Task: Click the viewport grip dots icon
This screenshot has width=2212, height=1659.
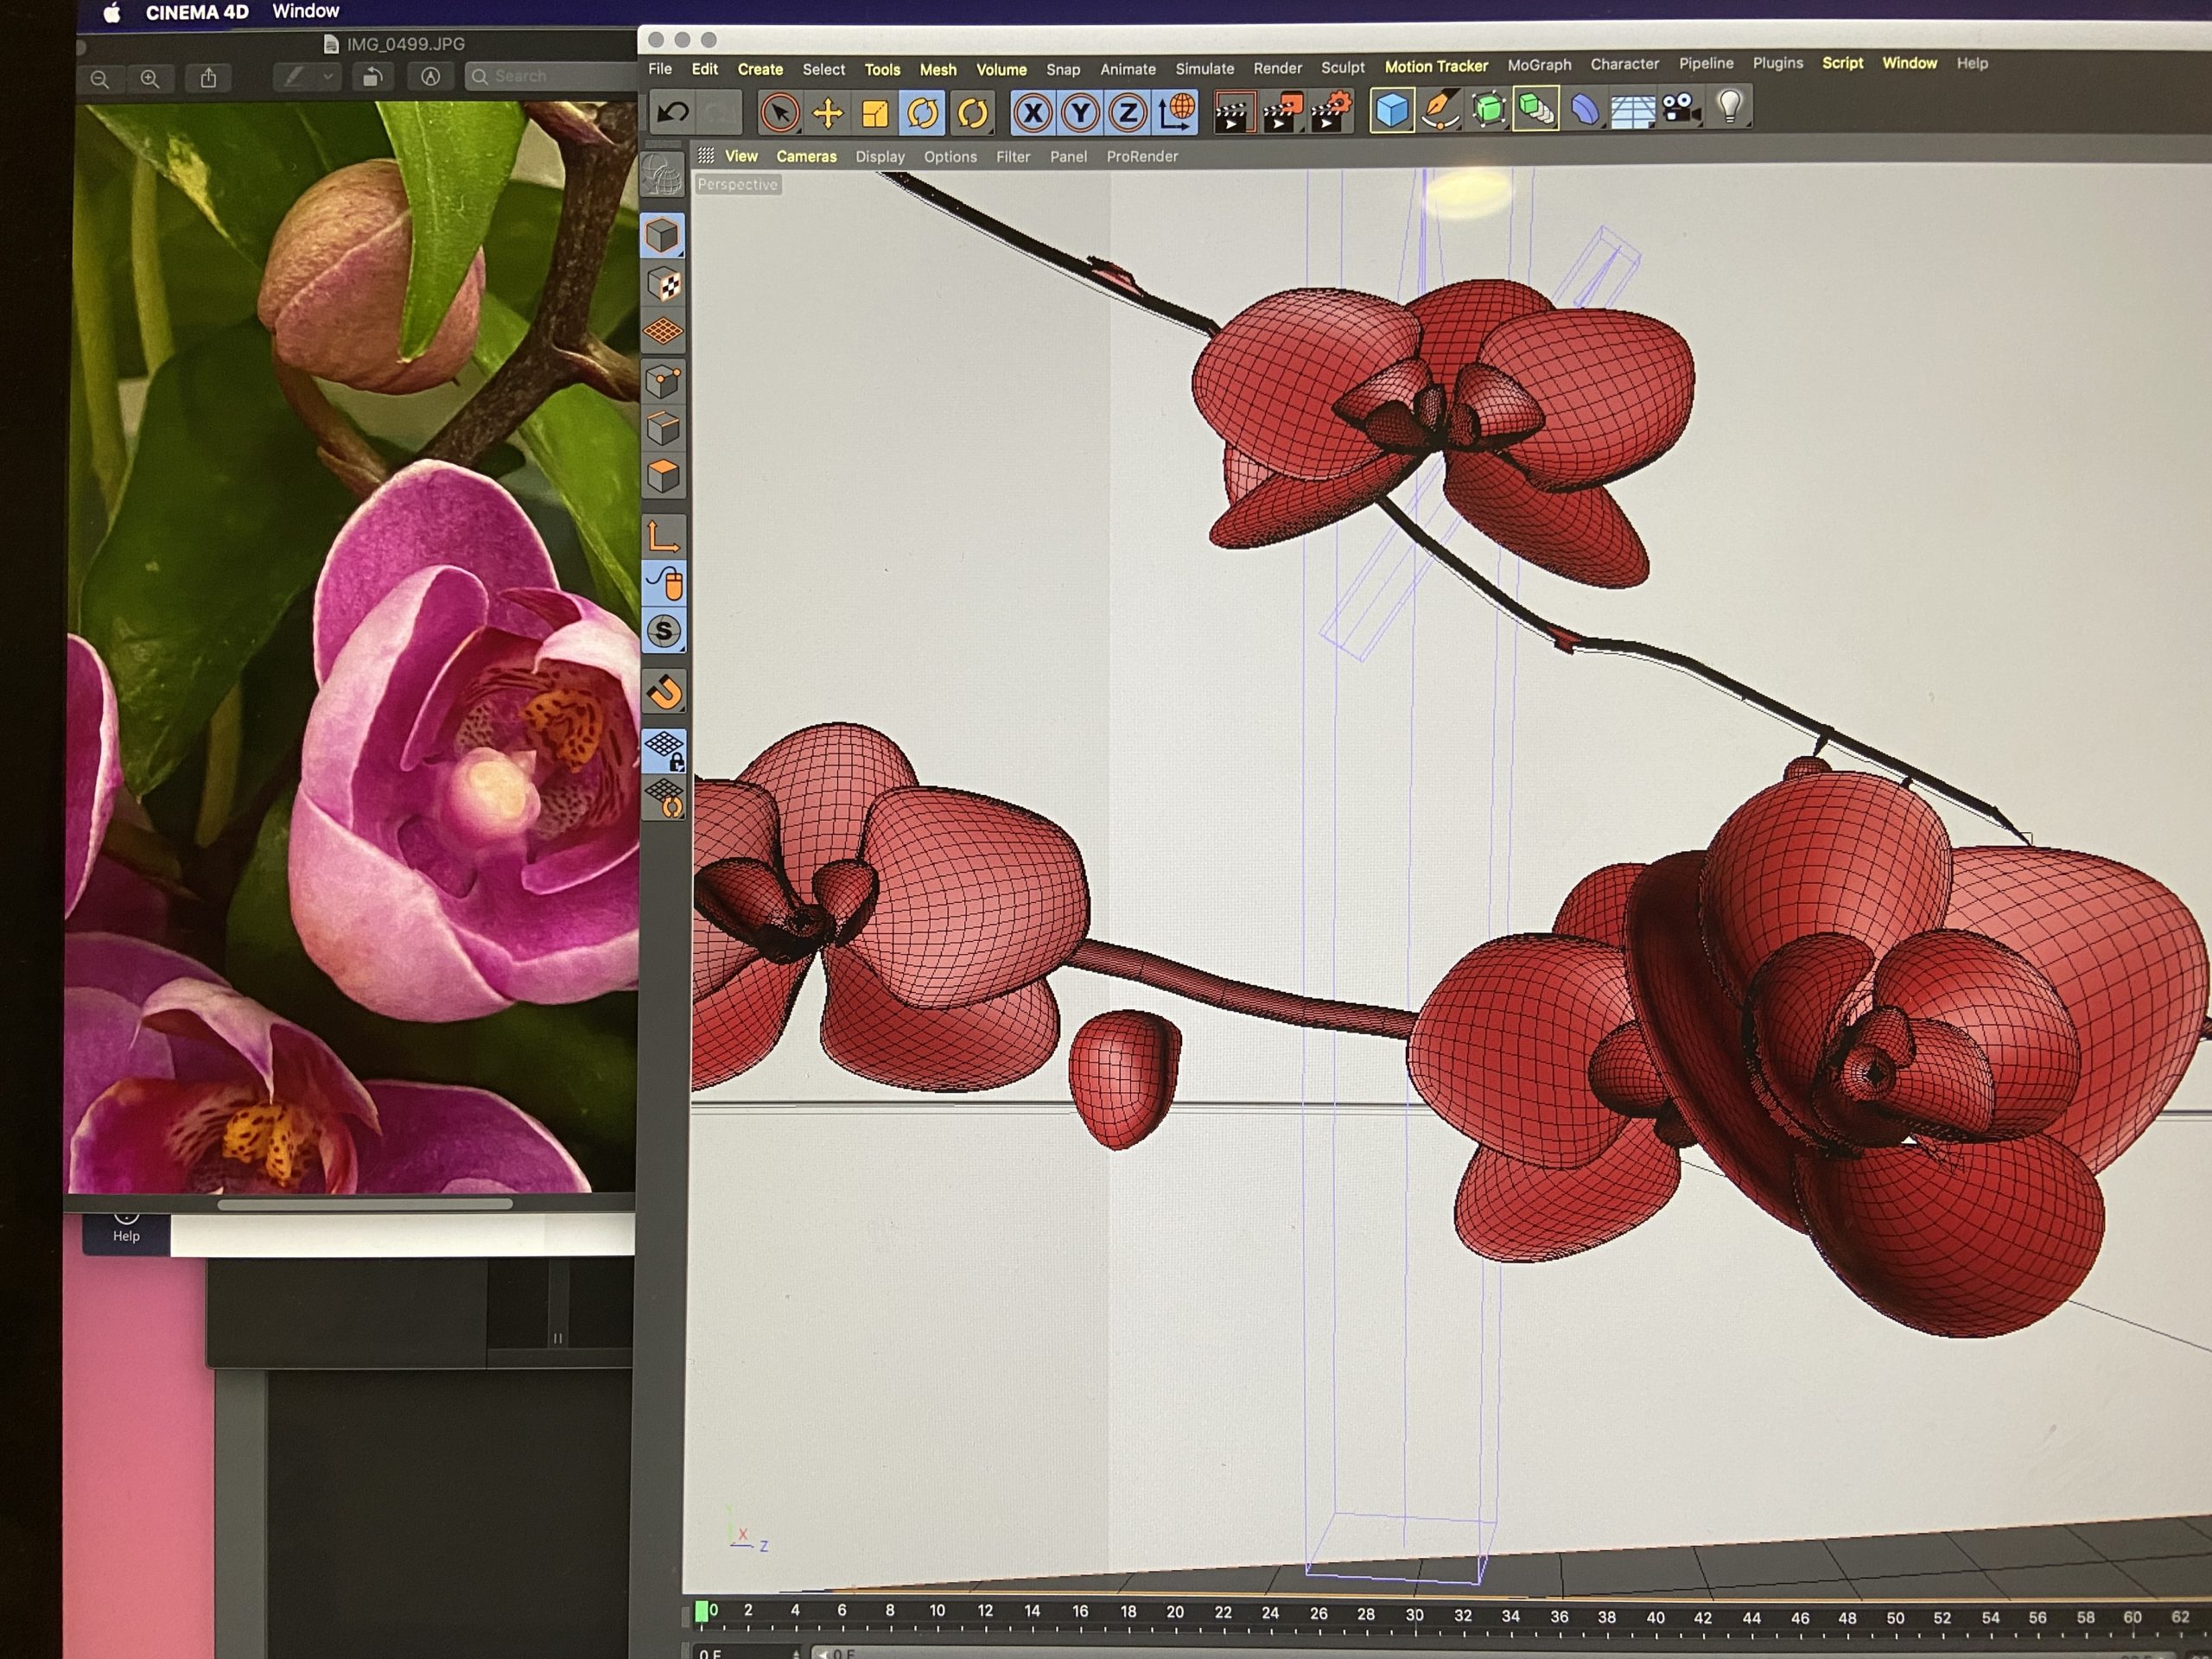Action: (705, 156)
